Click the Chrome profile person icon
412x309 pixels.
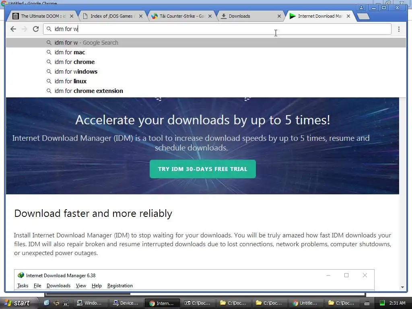pyautogui.click(x=361, y=8)
